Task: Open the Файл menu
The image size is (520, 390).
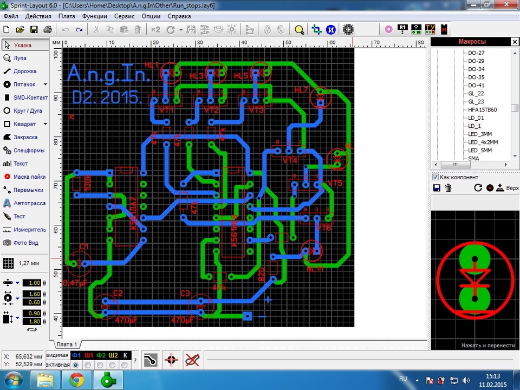Action: tap(11, 16)
